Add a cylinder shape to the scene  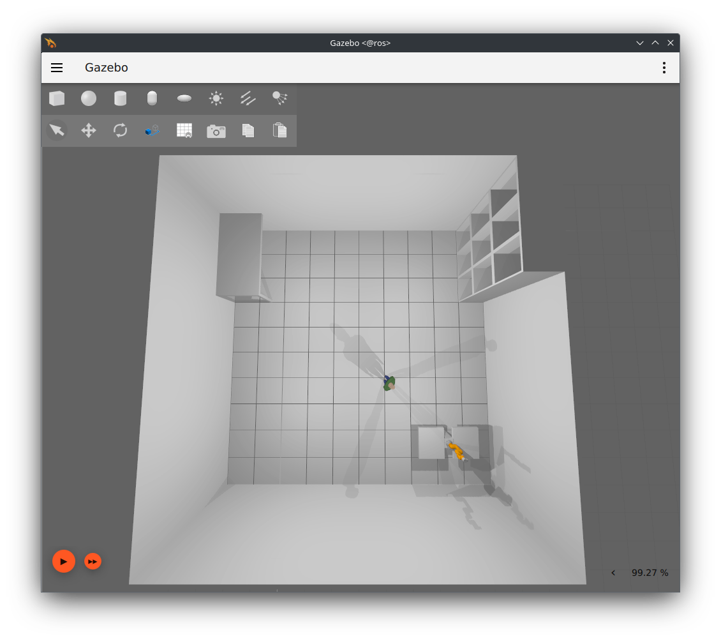tap(120, 98)
